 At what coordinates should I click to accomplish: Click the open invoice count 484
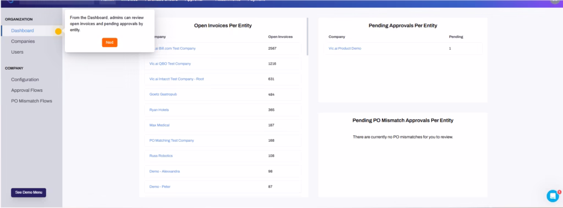[x=272, y=94]
